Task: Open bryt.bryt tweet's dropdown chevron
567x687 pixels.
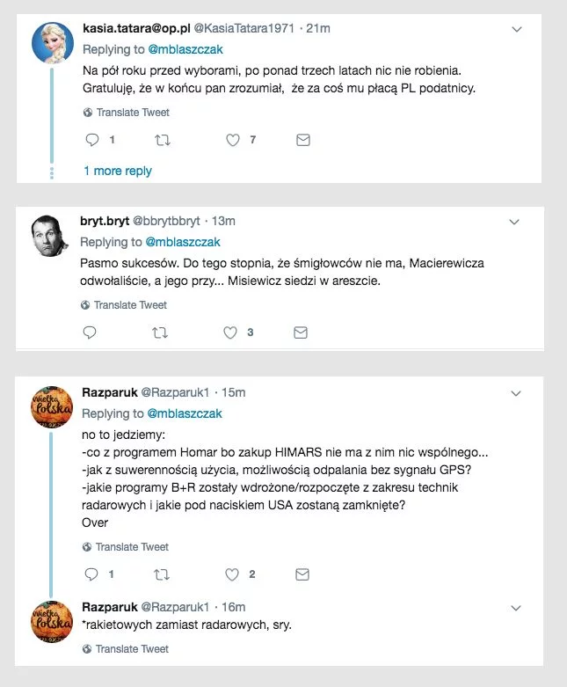Action: (x=514, y=223)
